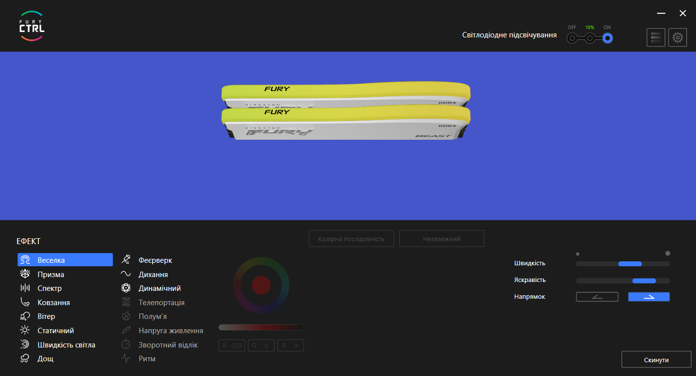The width and height of the screenshot is (696, 376).
Task: Click the R value field
Action: 232,345
